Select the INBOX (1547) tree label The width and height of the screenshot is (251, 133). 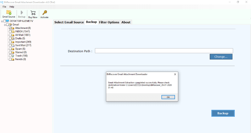(22, 32)
